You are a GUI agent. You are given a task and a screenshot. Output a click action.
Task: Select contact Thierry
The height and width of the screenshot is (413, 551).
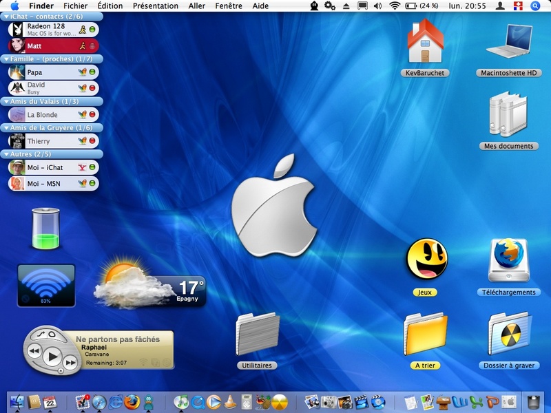(x=53, y=141)
